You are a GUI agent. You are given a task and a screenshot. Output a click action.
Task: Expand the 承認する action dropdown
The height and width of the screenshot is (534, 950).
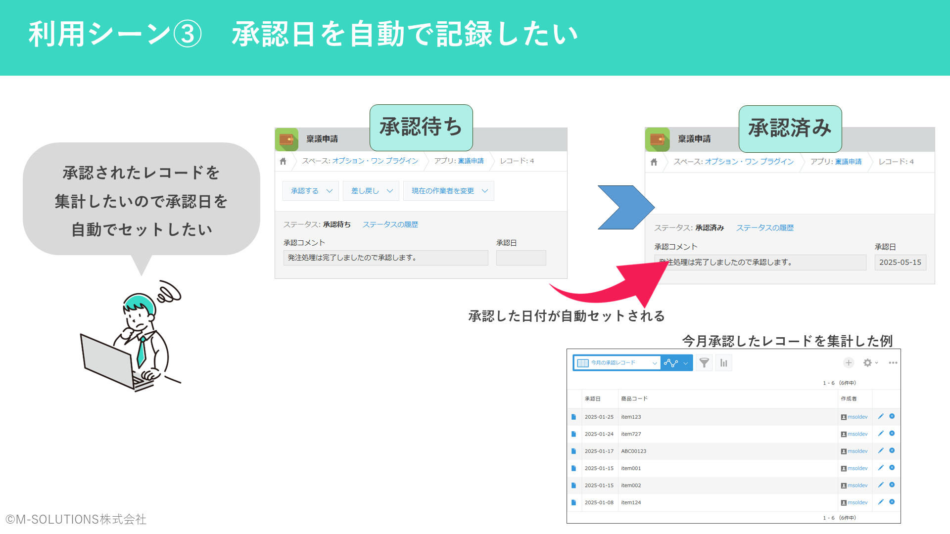point(311,191)
